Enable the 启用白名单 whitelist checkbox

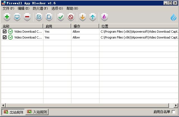coord(173,112)
